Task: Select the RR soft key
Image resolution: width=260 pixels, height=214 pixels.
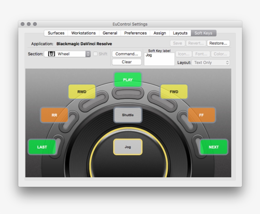Action: (x=54, y=115)
